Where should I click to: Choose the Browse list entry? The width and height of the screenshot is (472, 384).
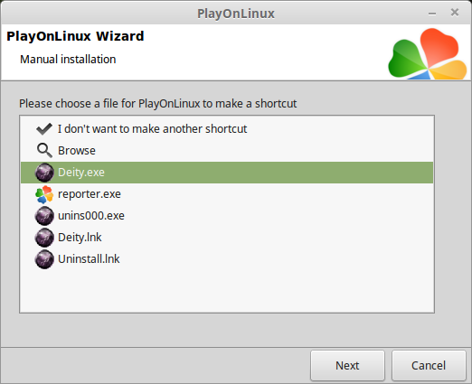77,151
